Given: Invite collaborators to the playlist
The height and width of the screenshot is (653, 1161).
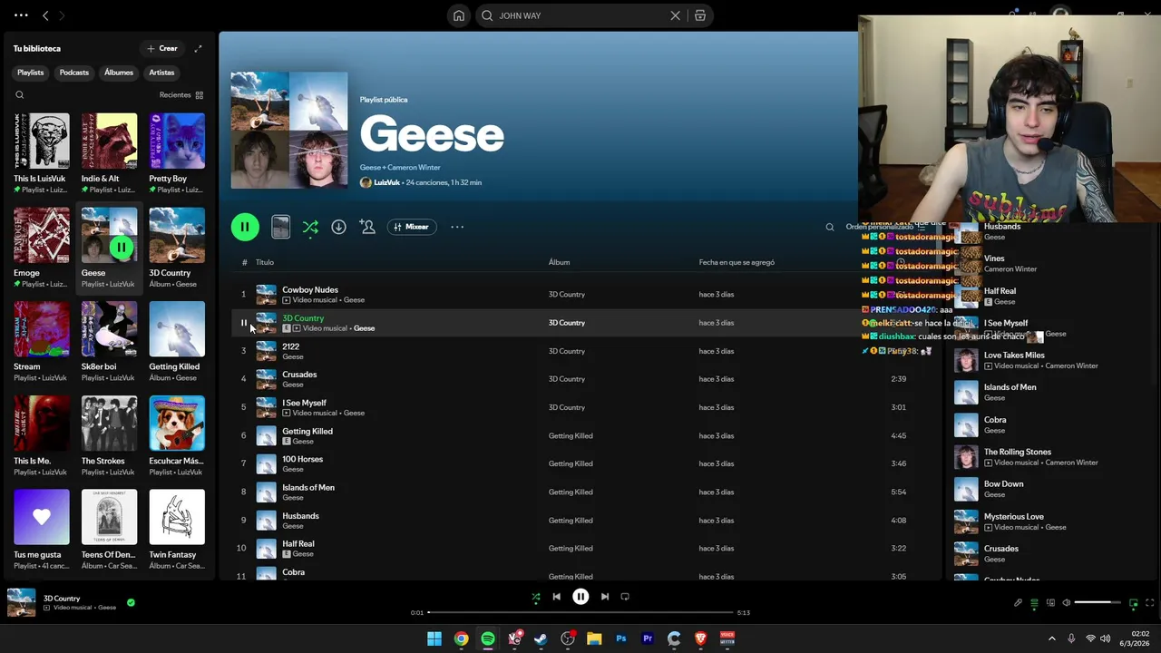Looking at the screenshot, I should [x=367, y=227].
